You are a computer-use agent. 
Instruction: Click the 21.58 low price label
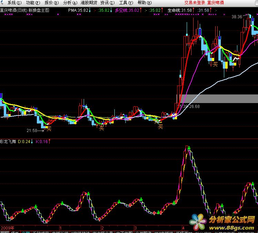32,131
